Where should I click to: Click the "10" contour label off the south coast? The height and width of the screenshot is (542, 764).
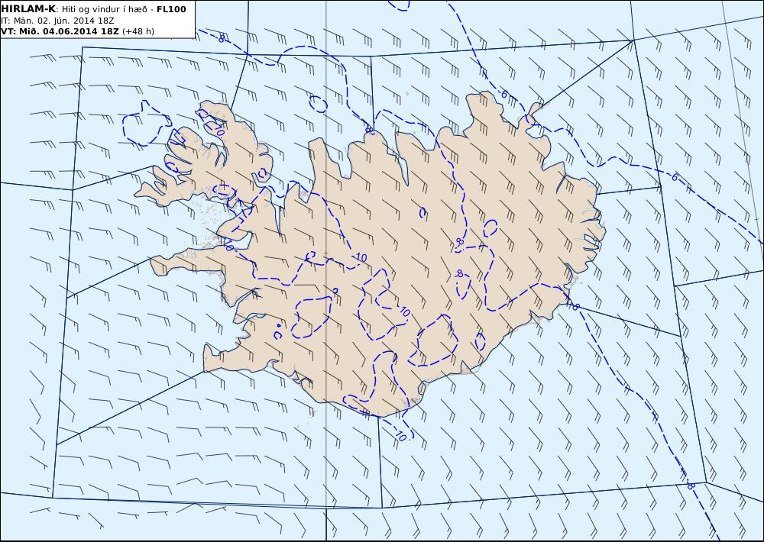(400, 437)
